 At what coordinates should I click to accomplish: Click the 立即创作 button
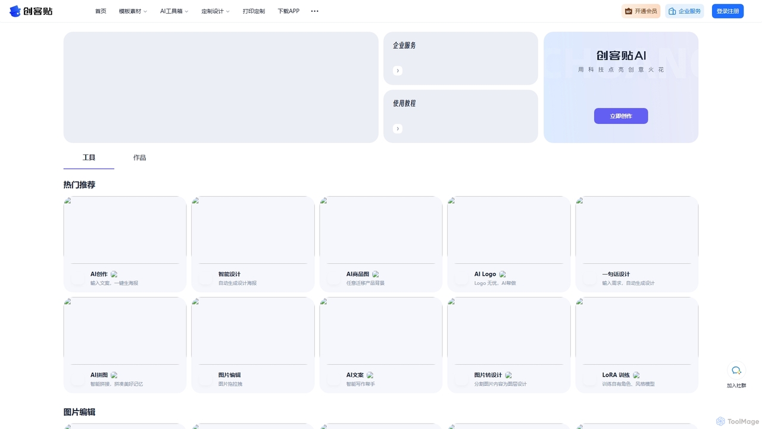pos(621,116)
